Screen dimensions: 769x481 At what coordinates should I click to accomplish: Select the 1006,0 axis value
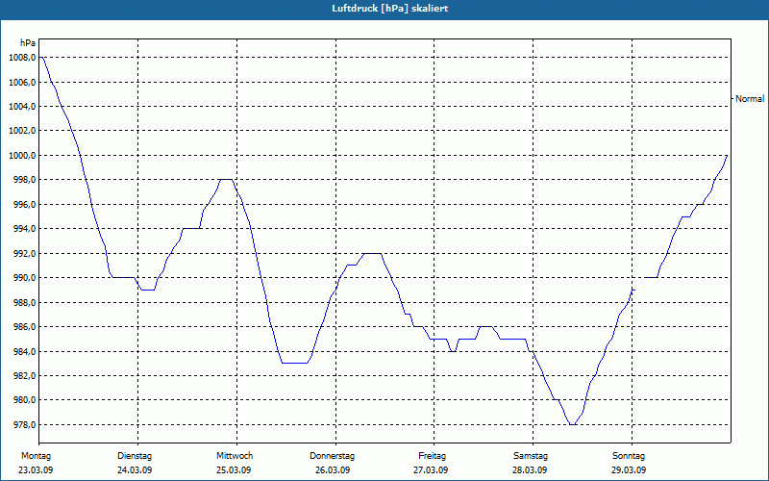point(22,82)
